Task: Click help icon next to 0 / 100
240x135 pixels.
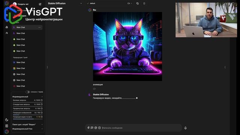Action: [42, 108]
